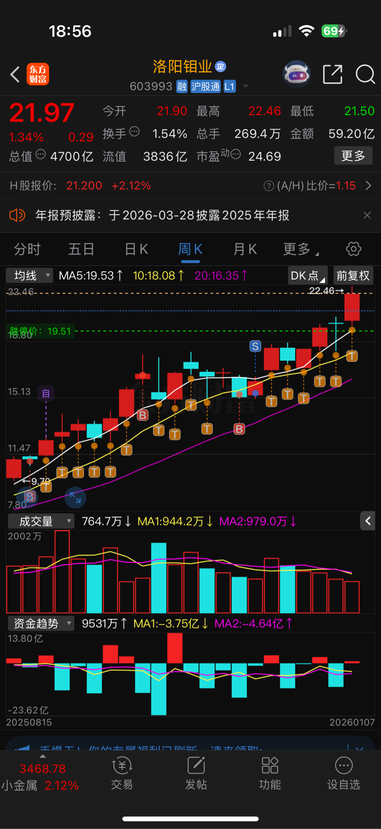The image size is (381, 829).
Task: Expand the index bar with up triangle
Action: tap(43, 756)
